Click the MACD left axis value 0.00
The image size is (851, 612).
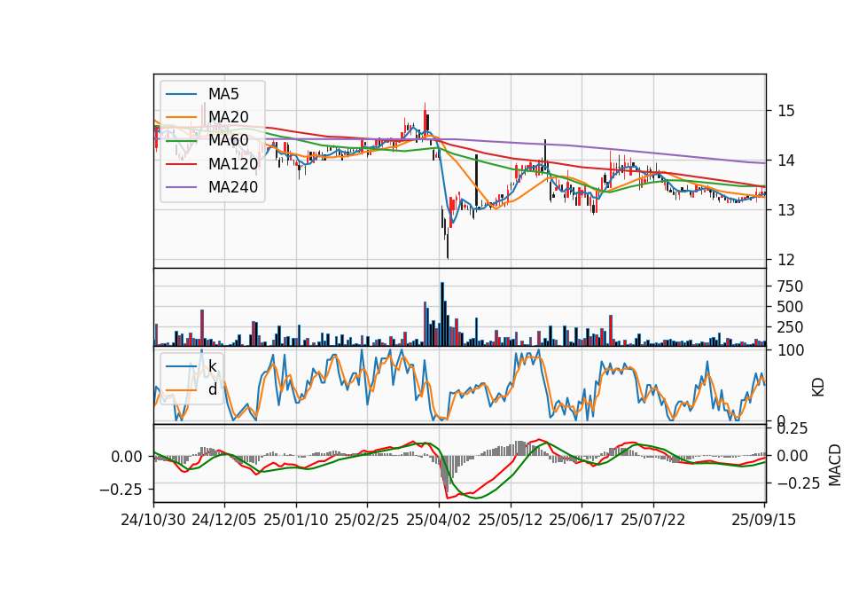click(127, 457)
